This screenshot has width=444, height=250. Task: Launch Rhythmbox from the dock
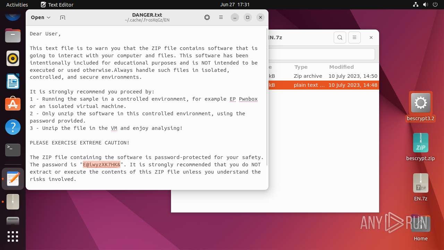click(13, 58)
